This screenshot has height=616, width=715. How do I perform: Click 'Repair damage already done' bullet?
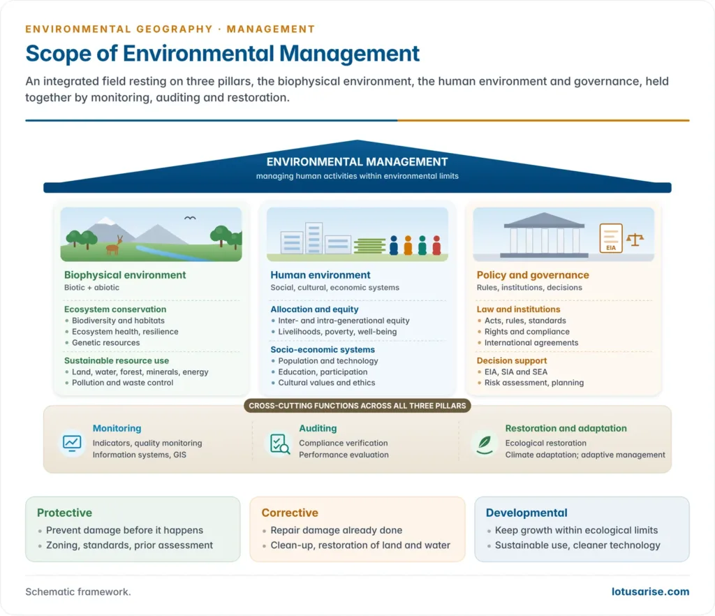coord(336,530)
